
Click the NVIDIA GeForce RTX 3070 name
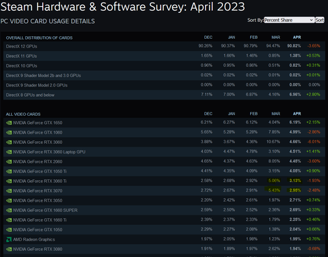click(38, 191)
